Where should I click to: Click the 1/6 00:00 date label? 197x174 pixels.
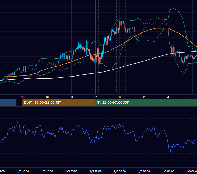click(x=120, y=171)
